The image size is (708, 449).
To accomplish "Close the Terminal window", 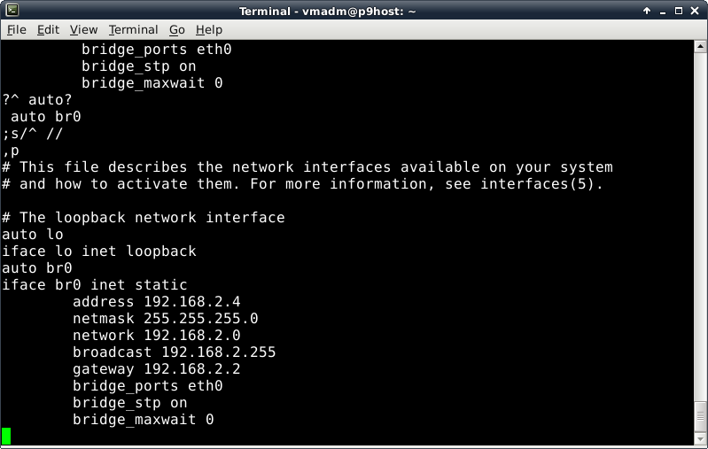I will [x=696, y=11].
